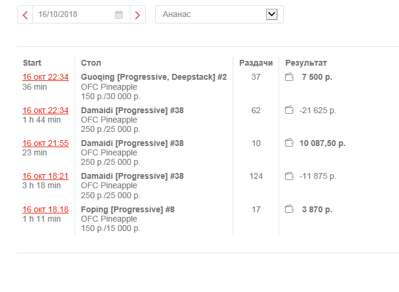Viewport: 399px width, 292px height.
Task: Open the 16 окт 21:55 session link
Action: point(45,143)
